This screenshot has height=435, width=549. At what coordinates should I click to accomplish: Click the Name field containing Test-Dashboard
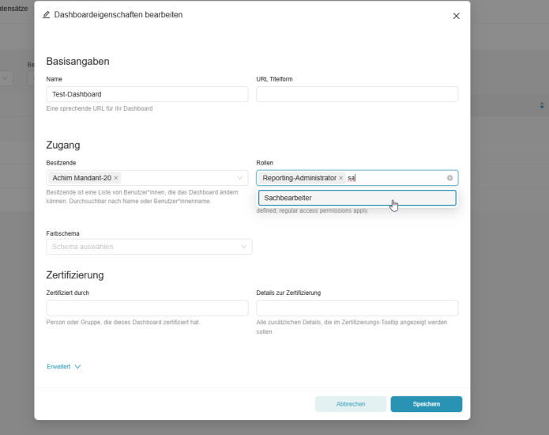pyautogui.click(x=147, y=94)
